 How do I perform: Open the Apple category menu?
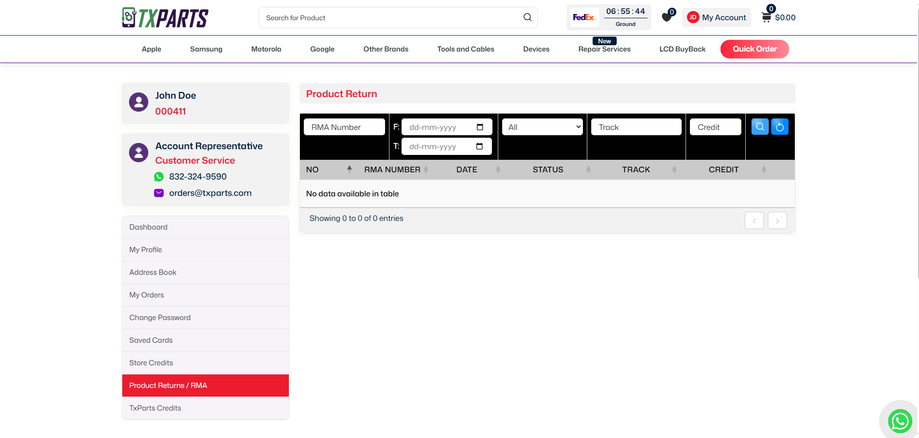click(x=152, y=49)
